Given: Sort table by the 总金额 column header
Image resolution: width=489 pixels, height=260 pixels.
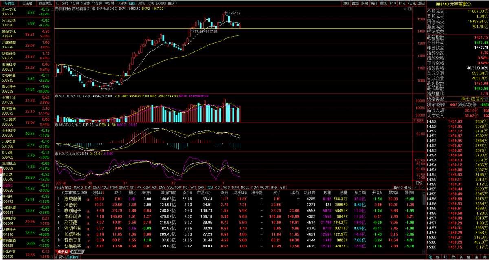Looking at the screenshot, I should click(x=360, y=192).
